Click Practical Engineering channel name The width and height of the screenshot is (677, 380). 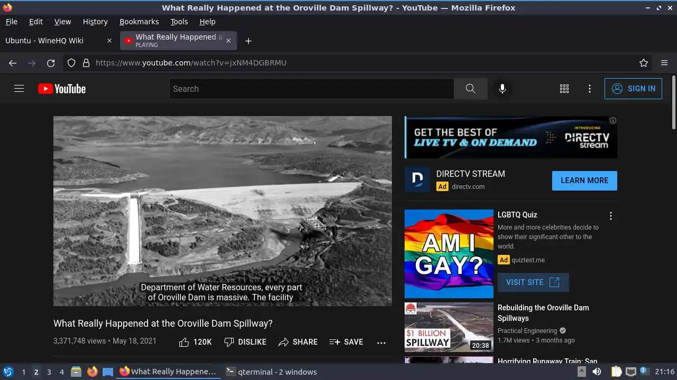tap(527, 331)
